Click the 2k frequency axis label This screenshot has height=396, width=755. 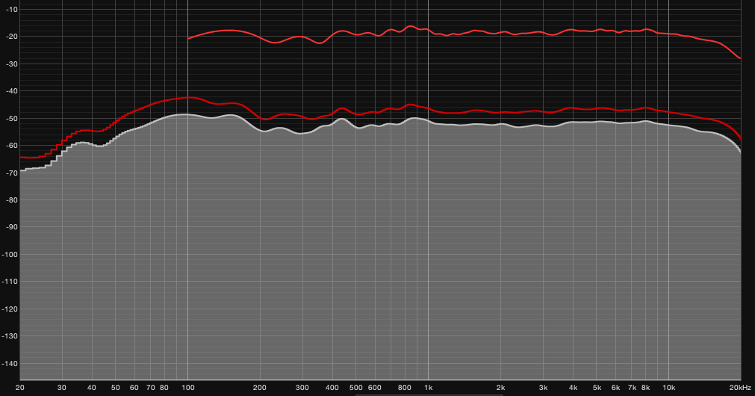pos(501,387)
